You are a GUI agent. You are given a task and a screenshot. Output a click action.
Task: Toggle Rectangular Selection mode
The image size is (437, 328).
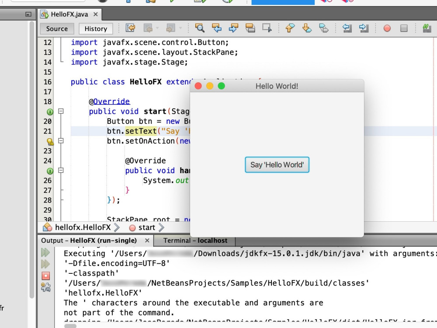pyautogui.click(x=267, y=28)
